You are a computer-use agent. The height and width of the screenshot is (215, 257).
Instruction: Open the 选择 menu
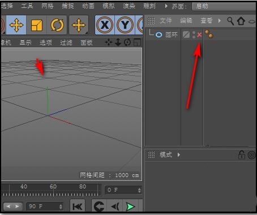(7, 6)
